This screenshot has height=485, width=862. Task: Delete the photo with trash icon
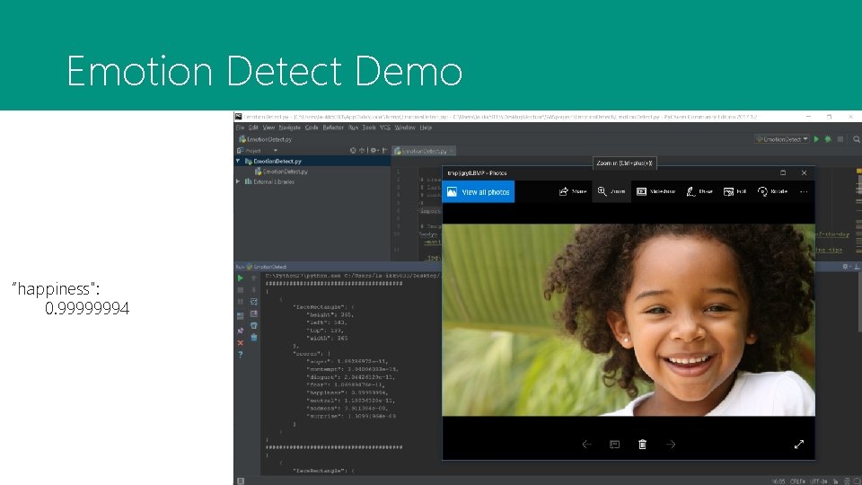tap(642, 445)
